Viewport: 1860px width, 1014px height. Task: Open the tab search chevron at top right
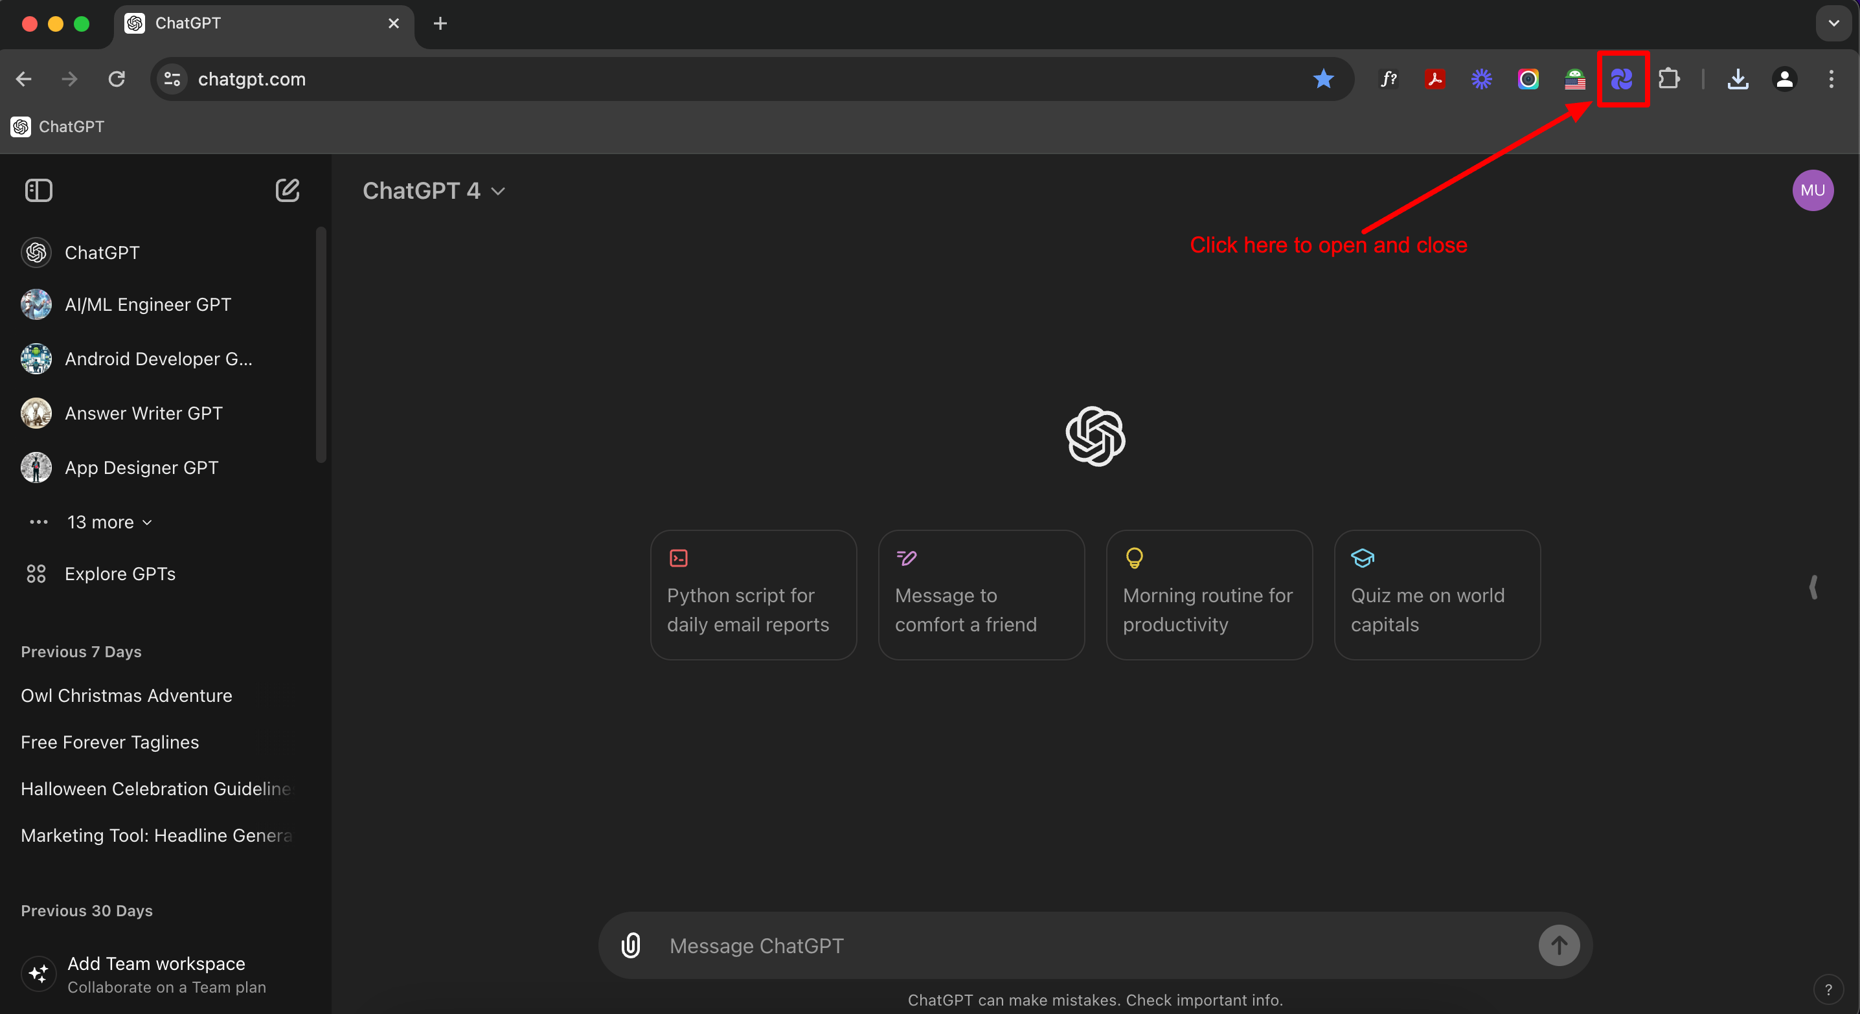(x=1833, y=23)
